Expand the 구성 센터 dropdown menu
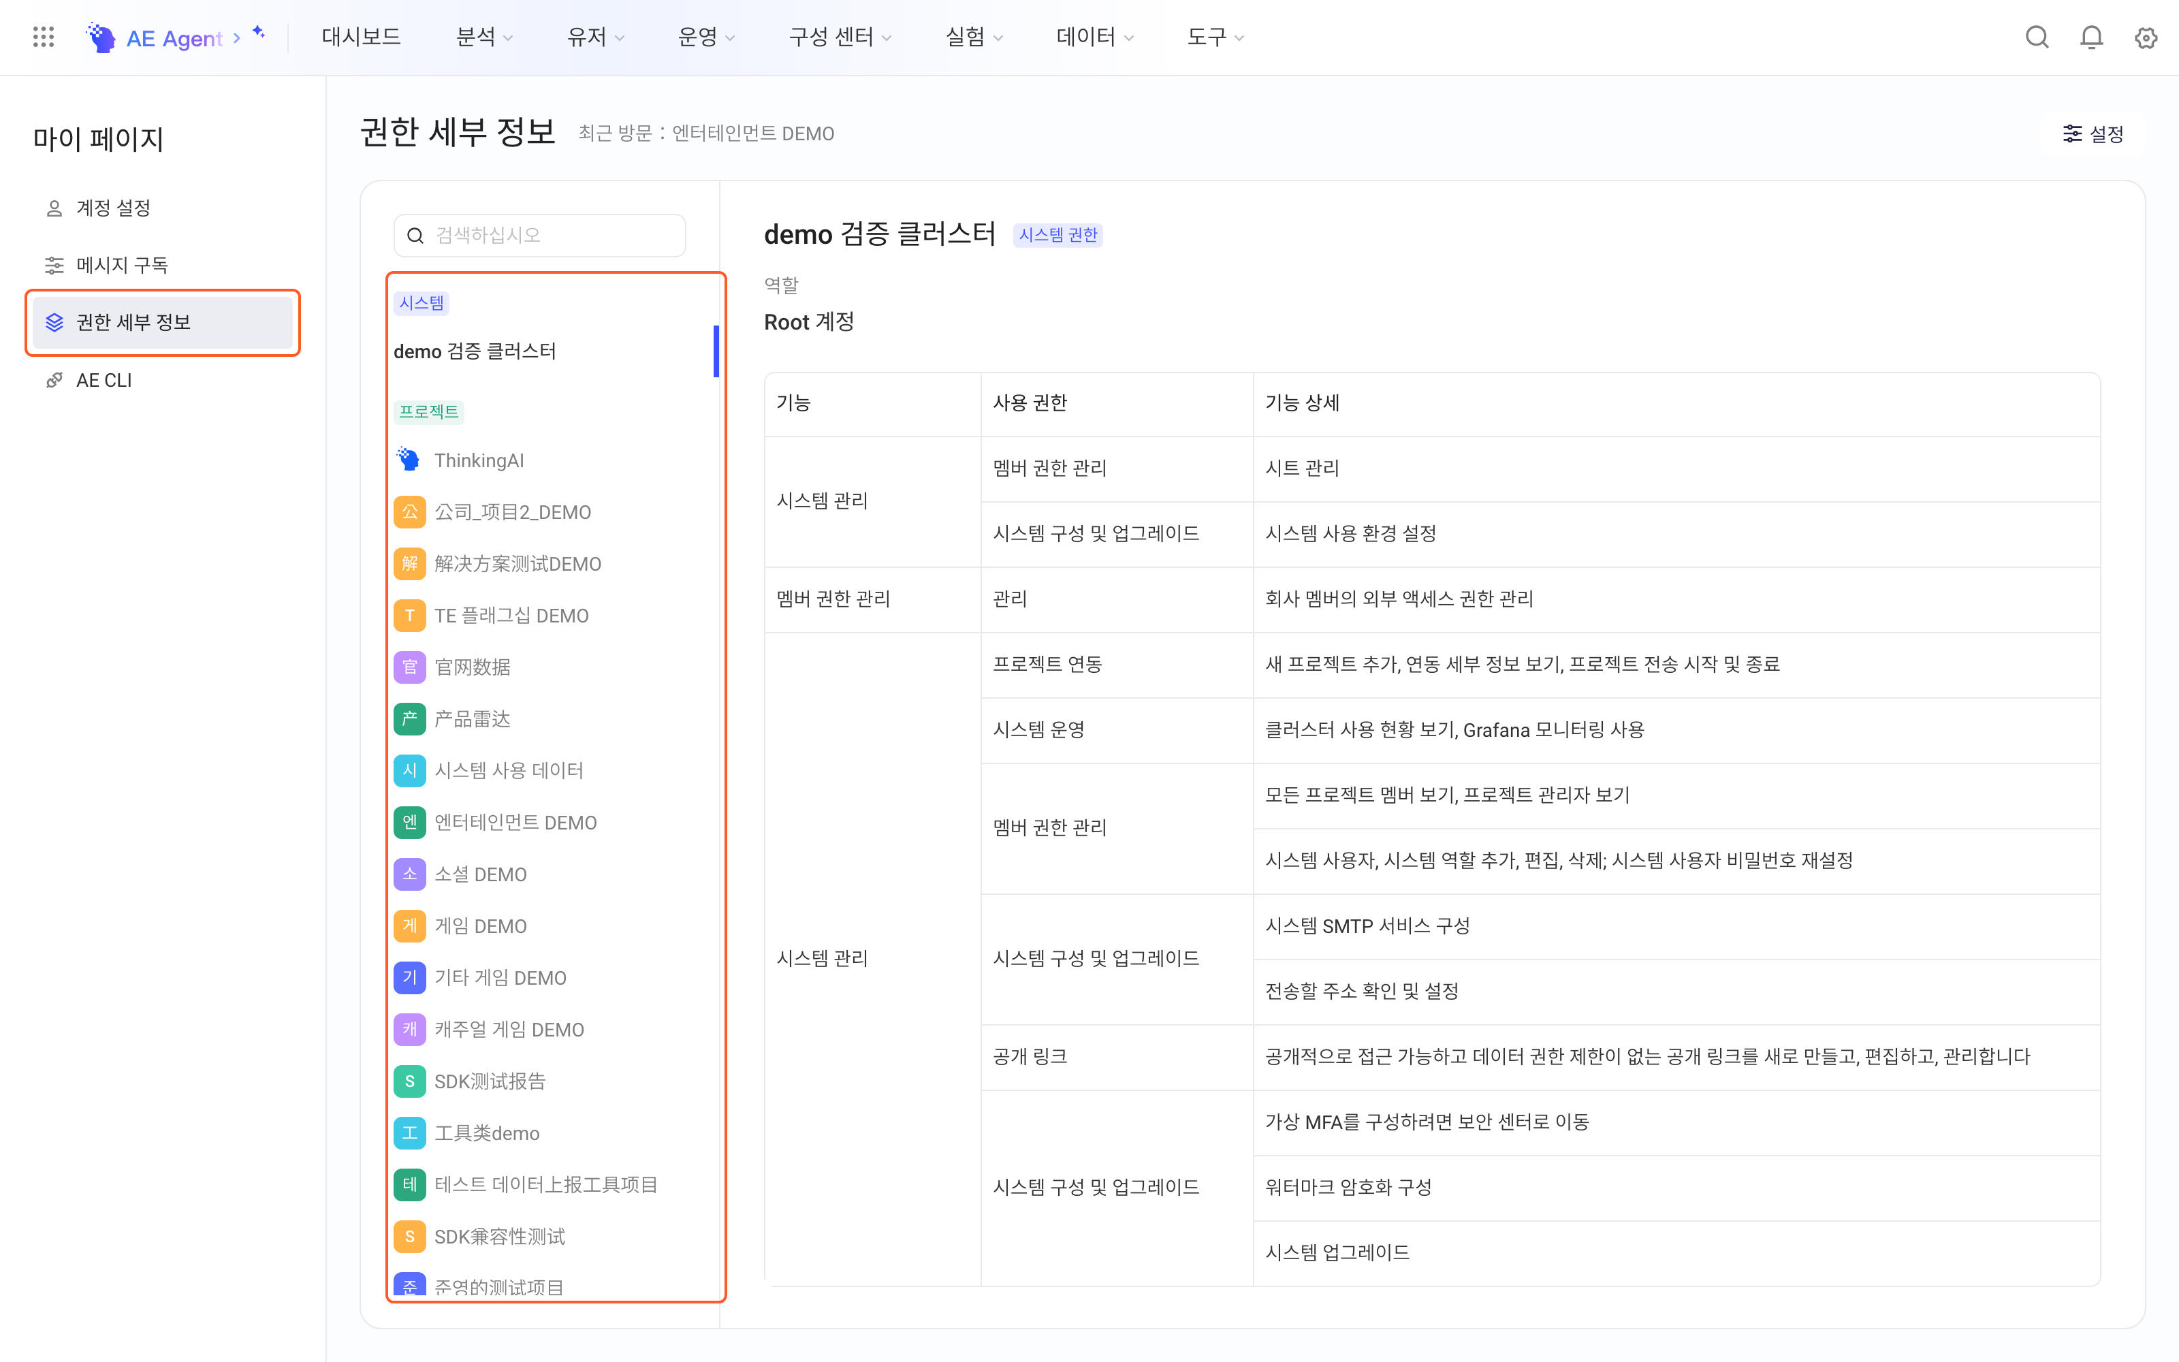This screenshot has width=2179, height=1362. click(x=839, y=37)
